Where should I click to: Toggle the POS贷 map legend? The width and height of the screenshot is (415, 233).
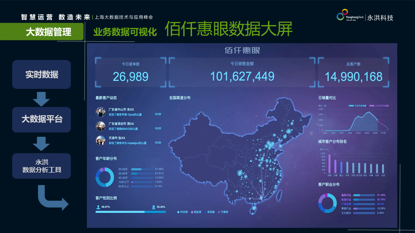pyautogui.click(x=182, y=212)
